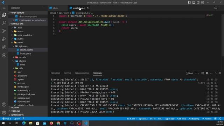Toggle the bottom panel layout icon
Viewport: 224px width, 126px height.
(x=194, y=2)
